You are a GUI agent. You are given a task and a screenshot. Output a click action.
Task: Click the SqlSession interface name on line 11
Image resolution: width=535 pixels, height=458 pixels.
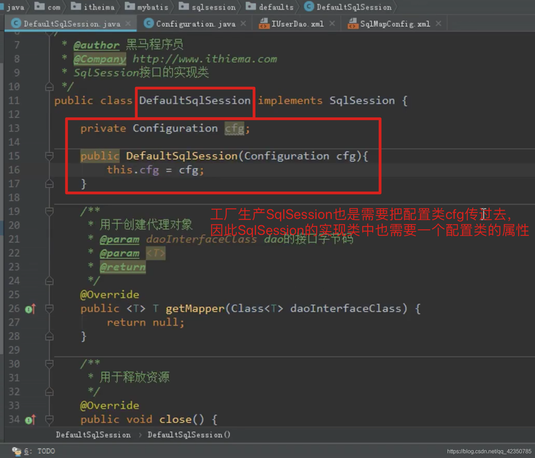pos(362,101)
